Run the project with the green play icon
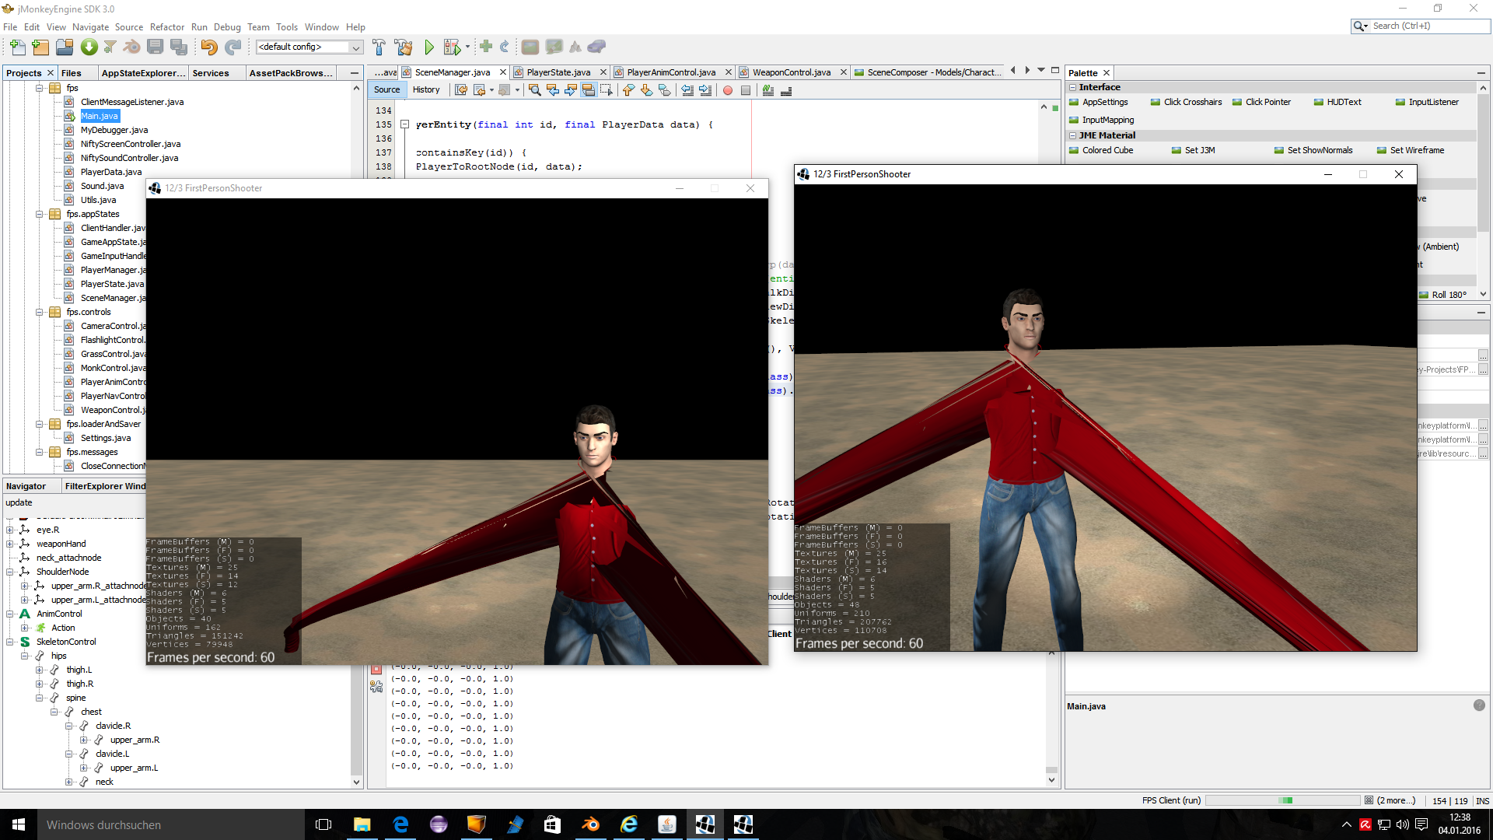The width and height of the screenshot is (1493, 840). tap(429, 47)
